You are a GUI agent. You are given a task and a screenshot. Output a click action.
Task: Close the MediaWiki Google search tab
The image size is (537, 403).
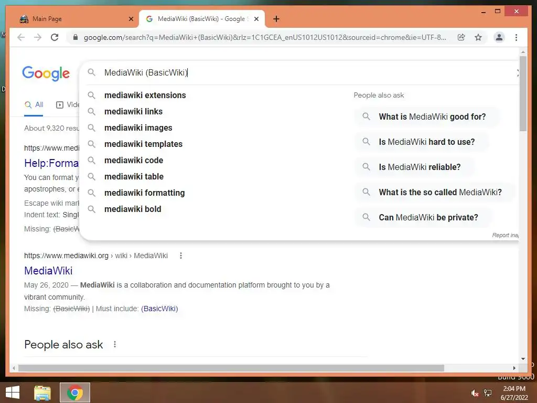coord(256,19)
